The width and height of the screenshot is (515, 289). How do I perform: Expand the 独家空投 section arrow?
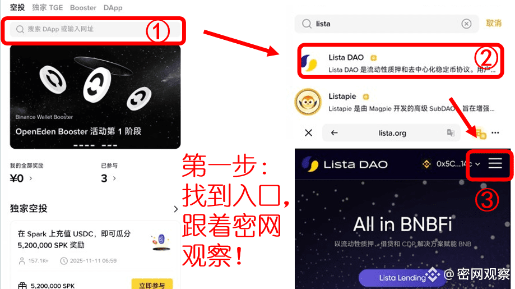click(x=176, y=209)
